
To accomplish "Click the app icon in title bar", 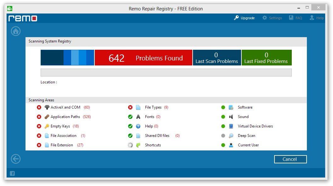I will [x=10, y=8].
